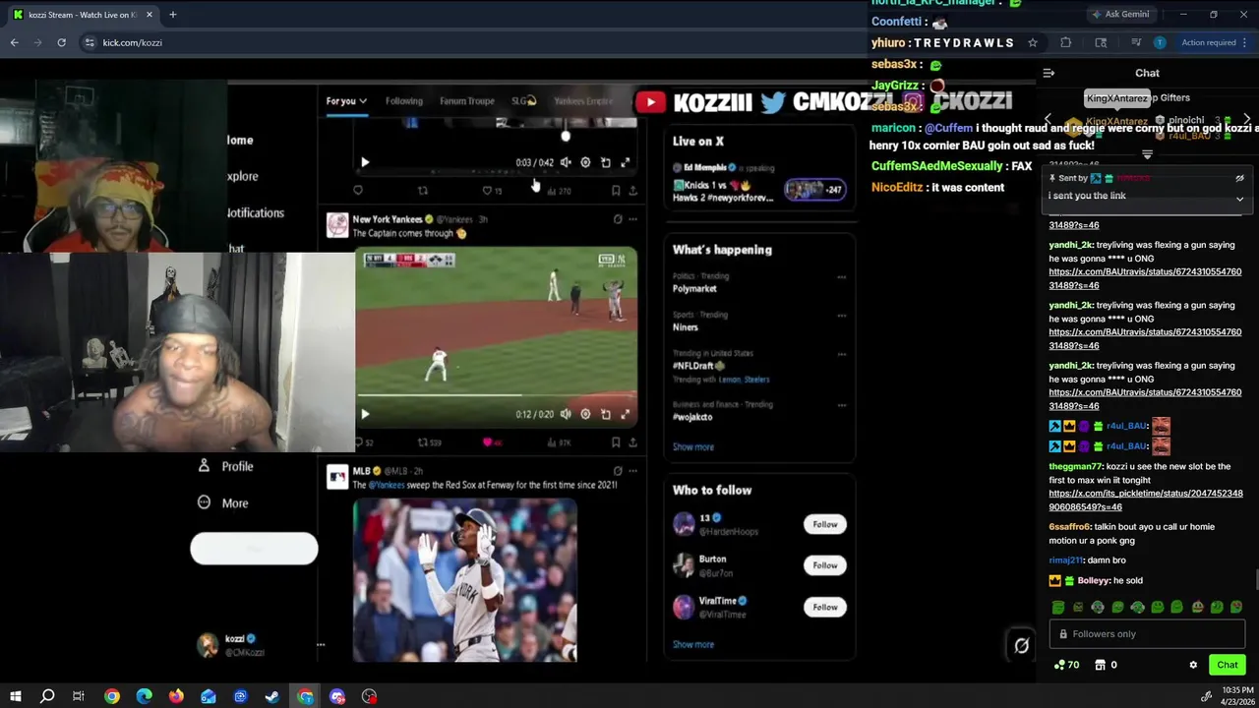Like the top post above Yankees

[x=487, y=191]
